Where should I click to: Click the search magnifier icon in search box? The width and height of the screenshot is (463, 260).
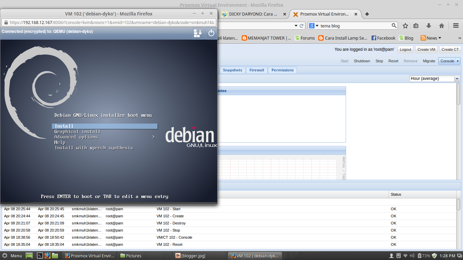pyautogui.click(x=394, y=26)
